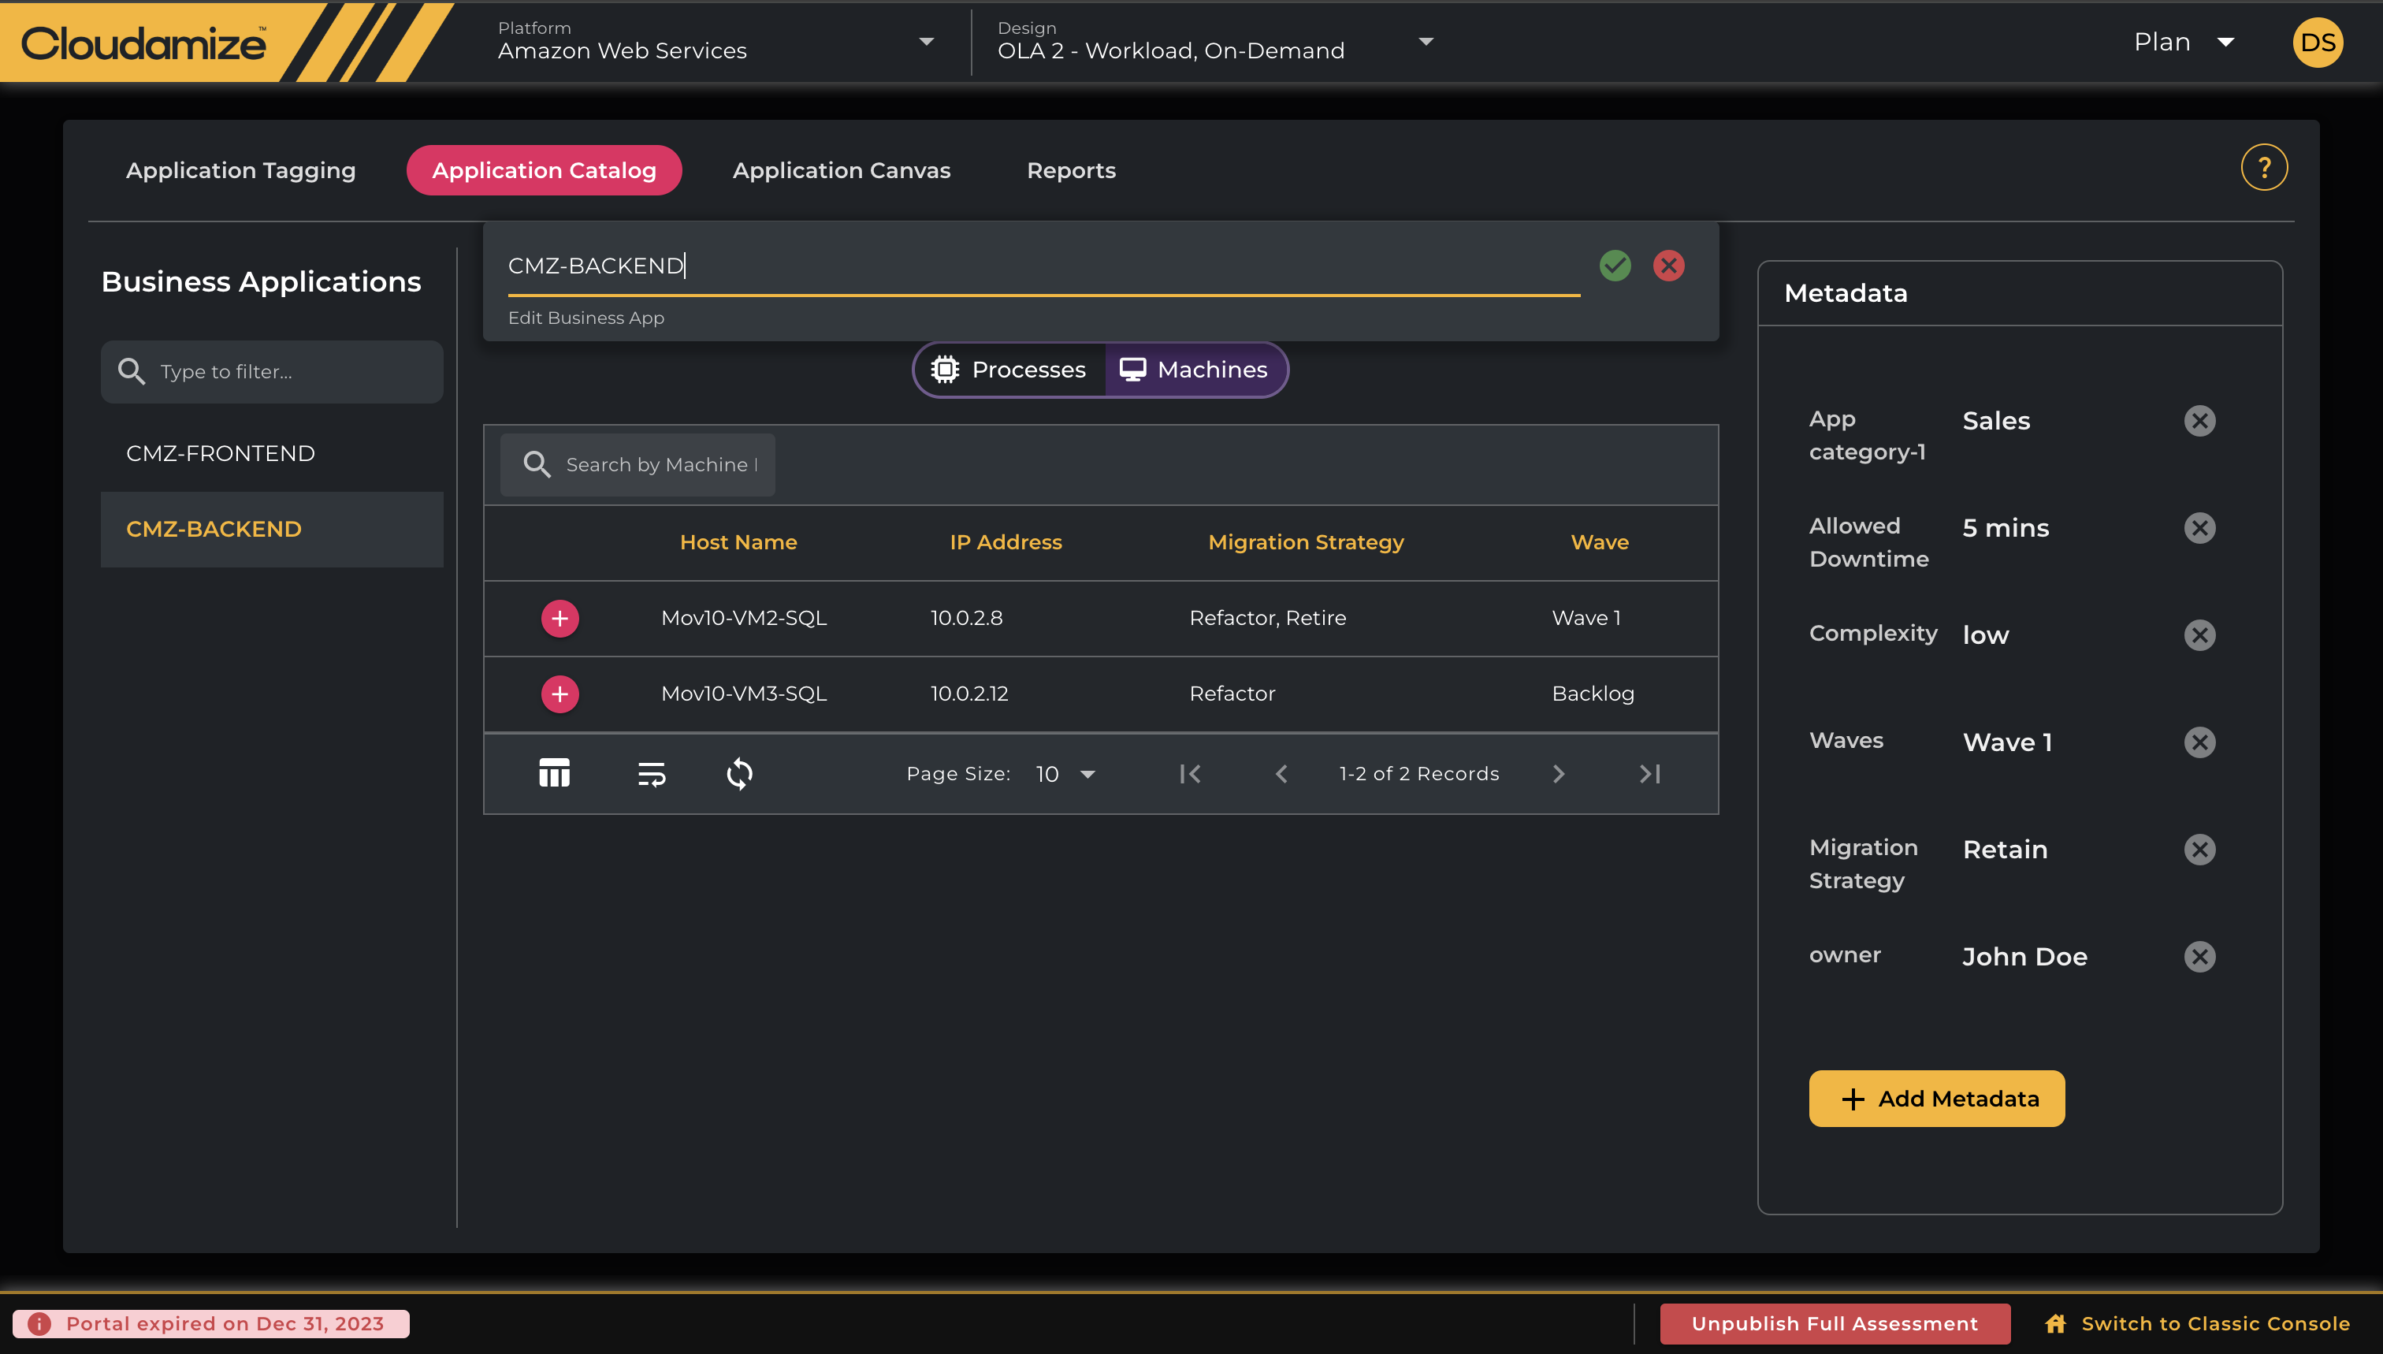Viewport: 2383px width, 1354px height.
Task: Click the Add Metadata button
Action: pyautogui.click(x=1937, y=1099)
